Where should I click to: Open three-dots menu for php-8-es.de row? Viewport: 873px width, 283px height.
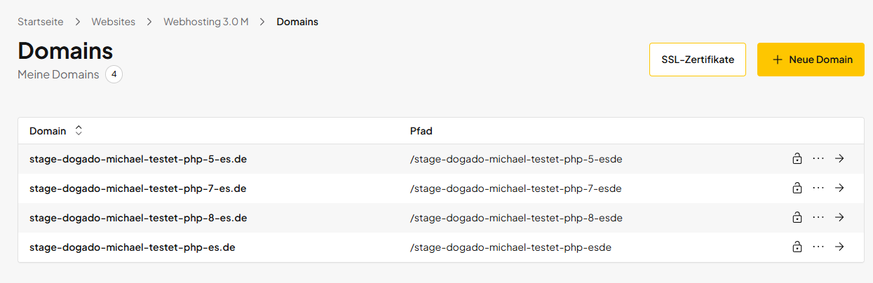pos(818,218)
